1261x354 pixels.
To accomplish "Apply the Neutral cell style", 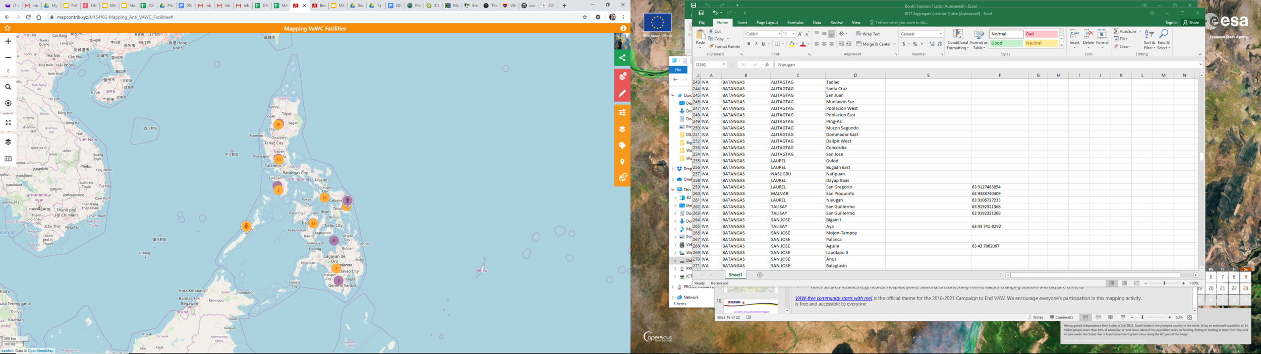I will [x=1041, y=43].
